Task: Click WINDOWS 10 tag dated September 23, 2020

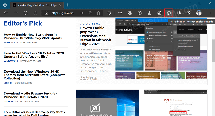Action: 11,61
